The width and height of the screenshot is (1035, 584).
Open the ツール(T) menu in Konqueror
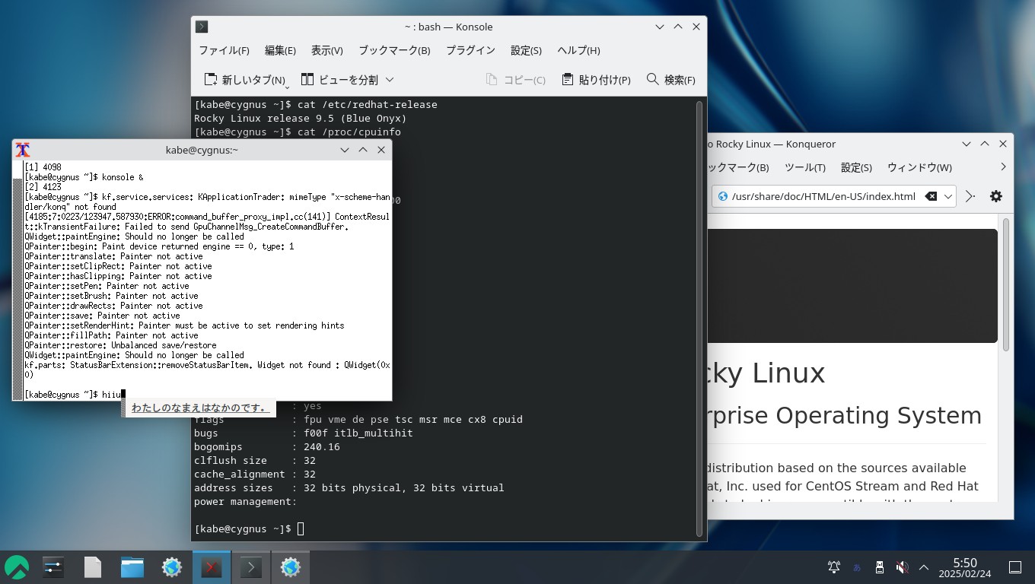click(804, 167)
